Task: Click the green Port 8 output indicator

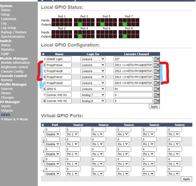Action: [x=125, y=36]
